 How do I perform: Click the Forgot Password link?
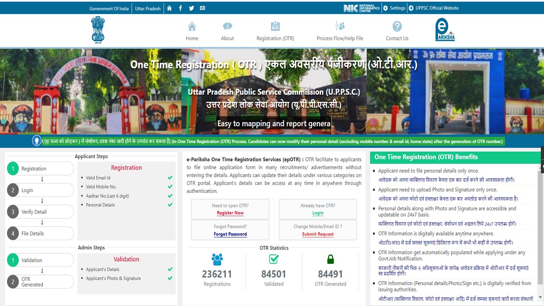click(x=230, y=234)
